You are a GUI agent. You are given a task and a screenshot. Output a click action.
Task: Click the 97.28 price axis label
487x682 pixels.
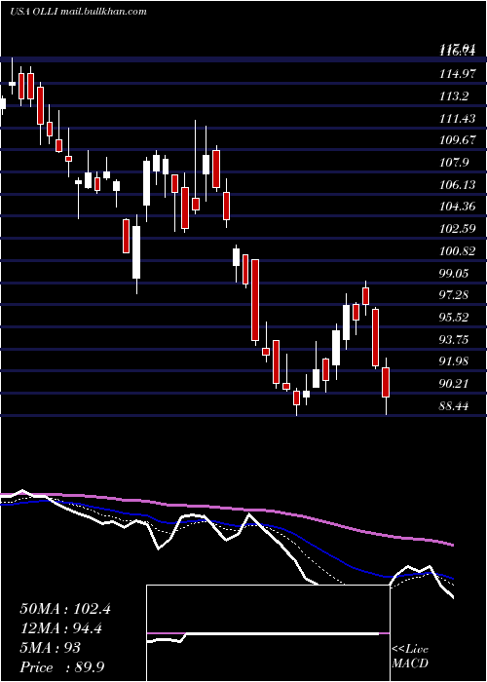click(x=455, y=295)
